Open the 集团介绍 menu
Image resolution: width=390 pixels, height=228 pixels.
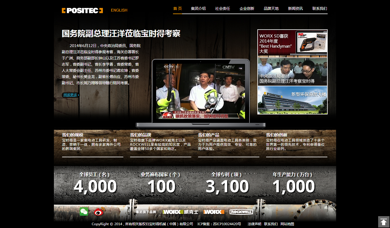coord(198,9)
